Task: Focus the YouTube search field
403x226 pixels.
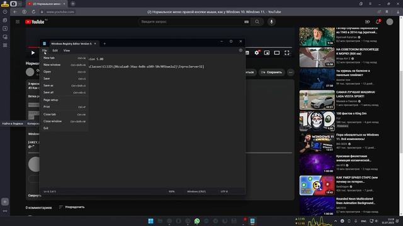Action: coord(191,22)
